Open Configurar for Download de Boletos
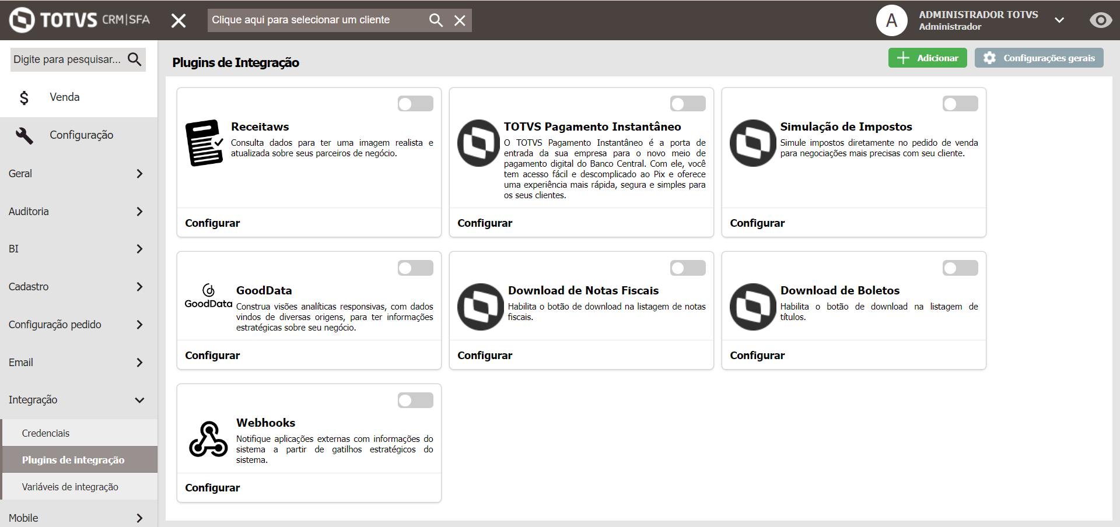Viewport: 1120px width, 527px height. [x=757, y=356]
